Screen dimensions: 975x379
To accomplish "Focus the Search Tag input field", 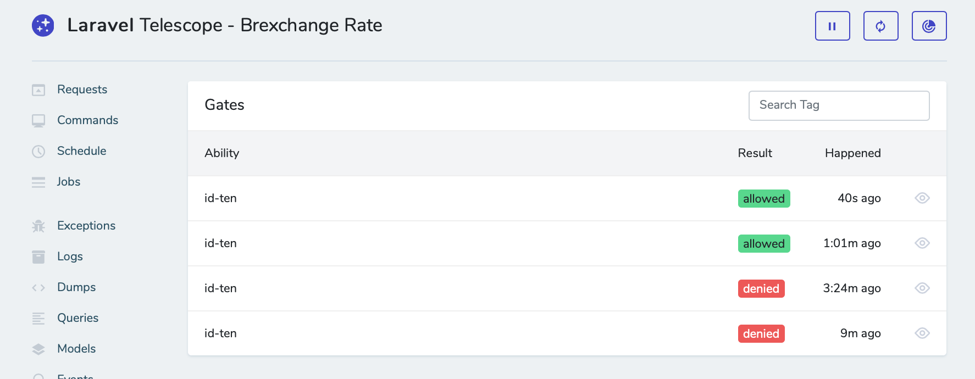I will tap(839, 105).
